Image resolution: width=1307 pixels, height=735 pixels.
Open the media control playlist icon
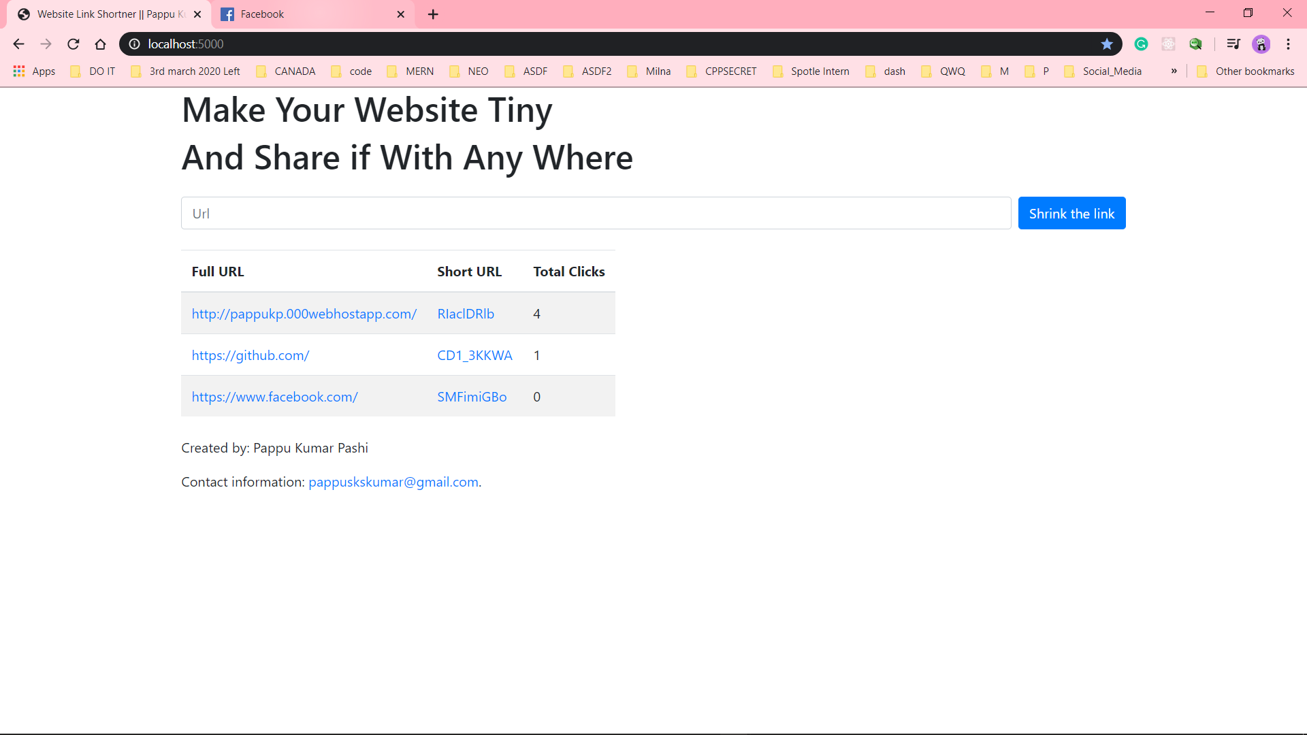(1233, 44)
